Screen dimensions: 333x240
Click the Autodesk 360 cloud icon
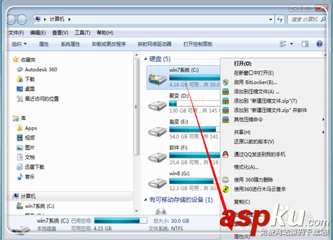coord(20,69)
